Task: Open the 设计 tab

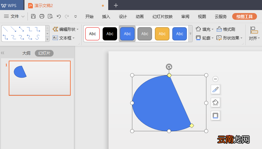Action: pos(123,16)
